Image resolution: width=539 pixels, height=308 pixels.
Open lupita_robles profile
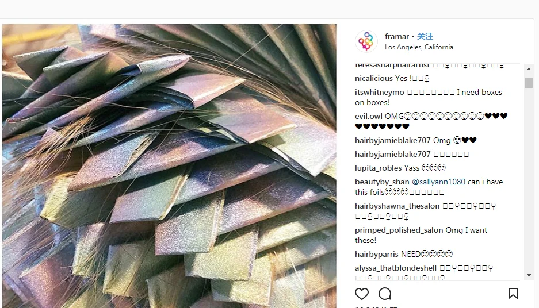(378, 168)
